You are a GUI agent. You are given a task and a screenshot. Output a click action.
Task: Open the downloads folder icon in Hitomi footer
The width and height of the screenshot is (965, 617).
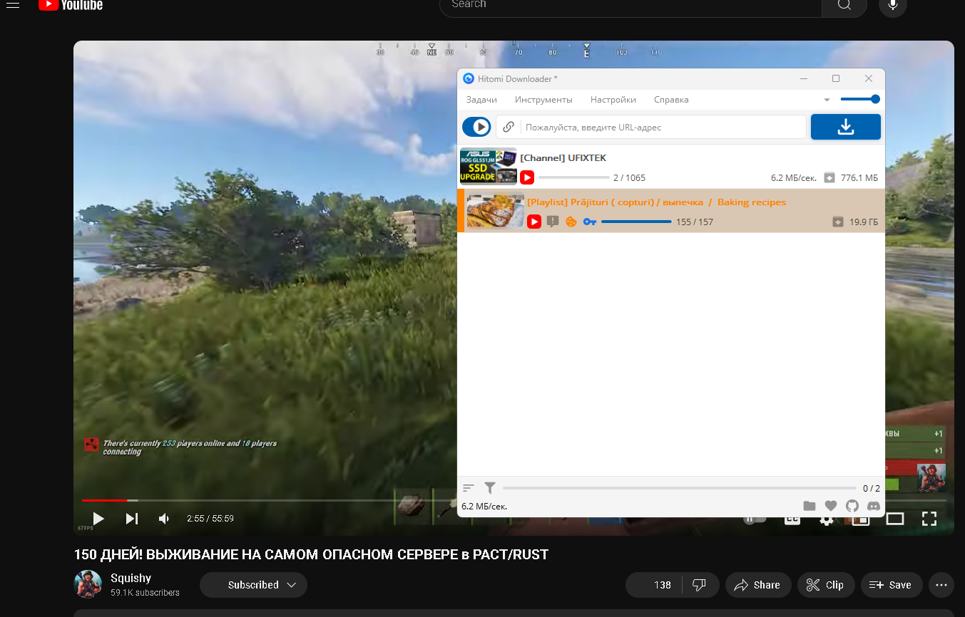click(810, 506)
